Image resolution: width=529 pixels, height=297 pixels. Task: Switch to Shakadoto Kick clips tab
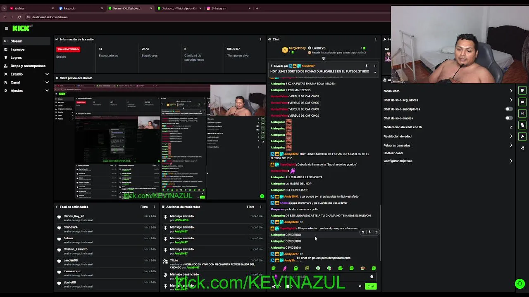click(x=179, y=8)
